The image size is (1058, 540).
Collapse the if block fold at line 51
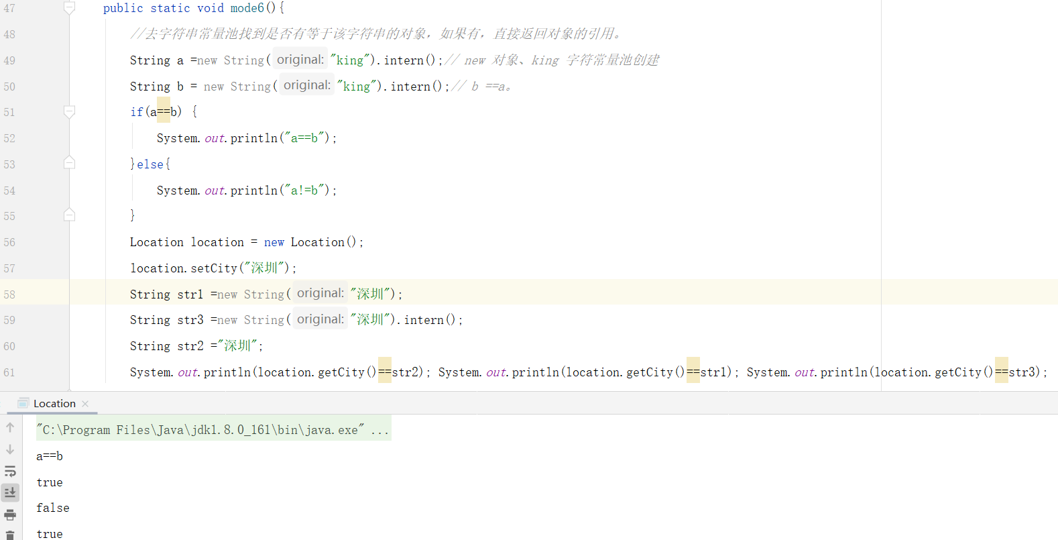pos(69,112)
